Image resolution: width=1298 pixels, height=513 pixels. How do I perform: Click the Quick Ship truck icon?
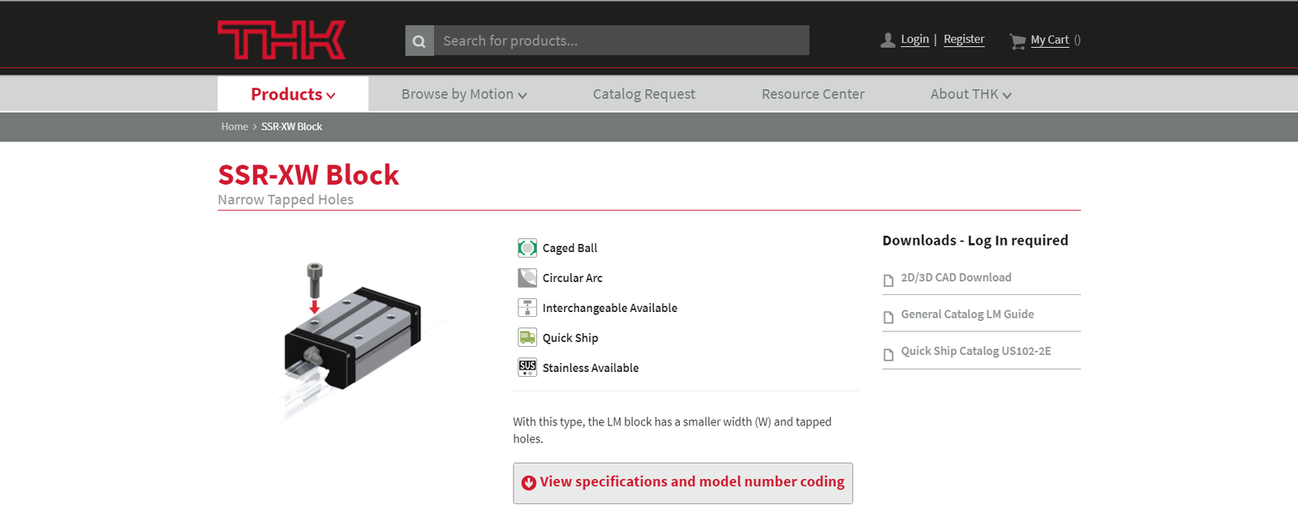[527, 337]
